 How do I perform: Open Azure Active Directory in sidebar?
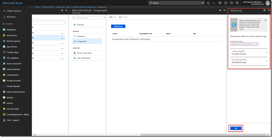pyautogui.click(x=16, y=92)
